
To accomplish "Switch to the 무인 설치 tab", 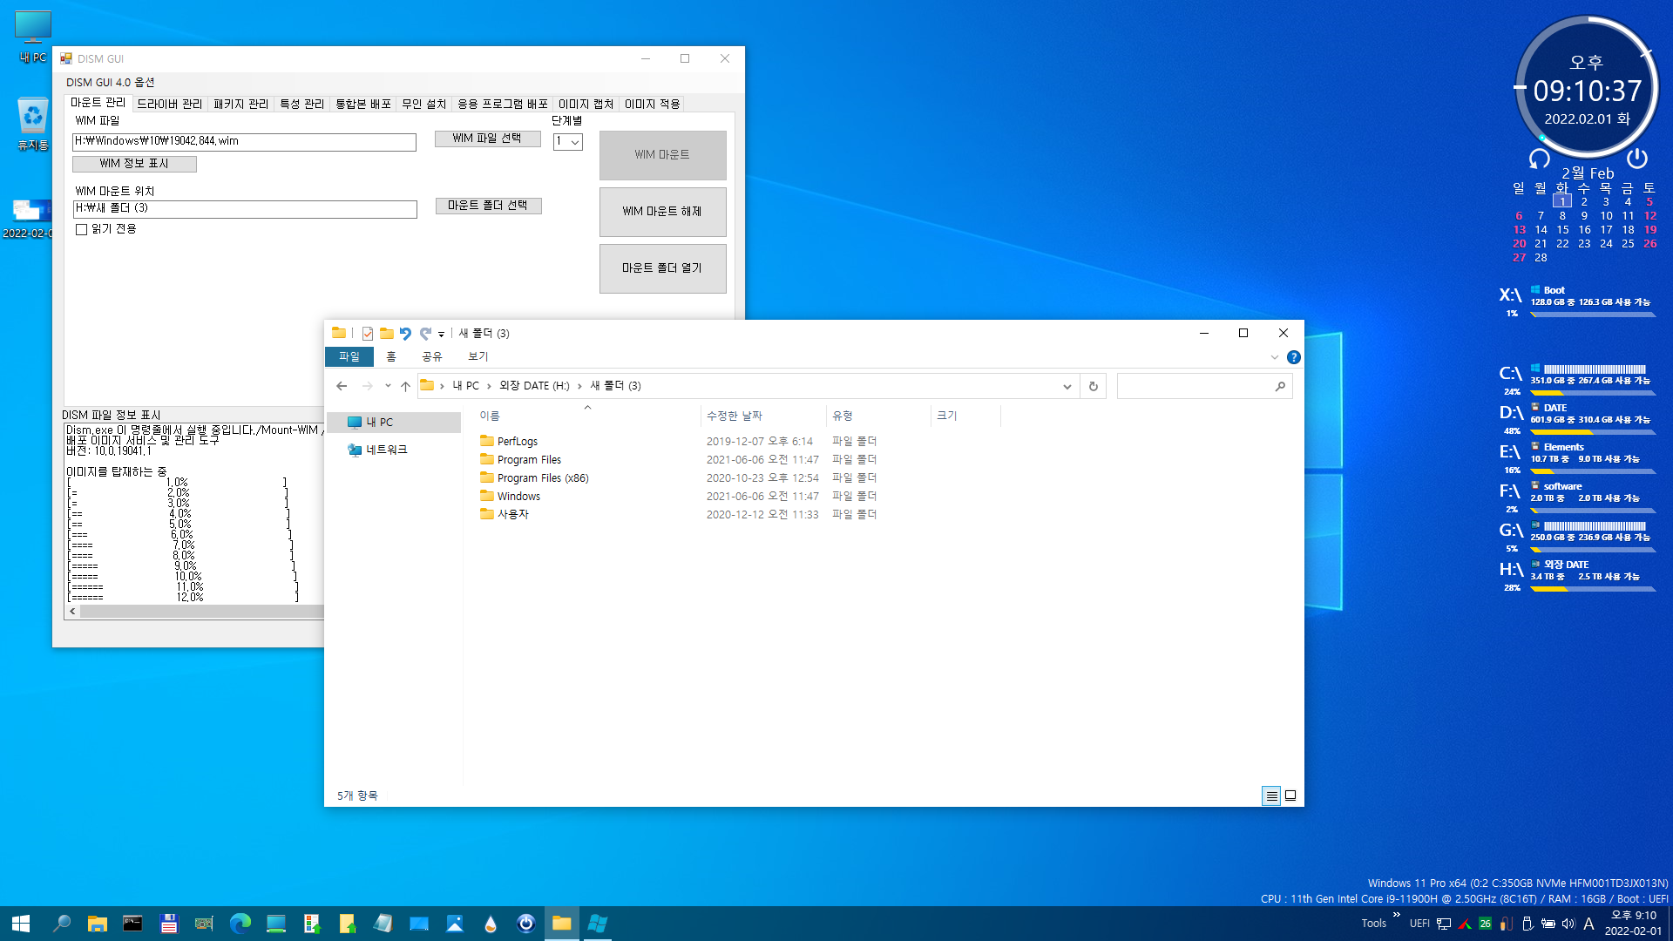I will click(x=424, y=104).
